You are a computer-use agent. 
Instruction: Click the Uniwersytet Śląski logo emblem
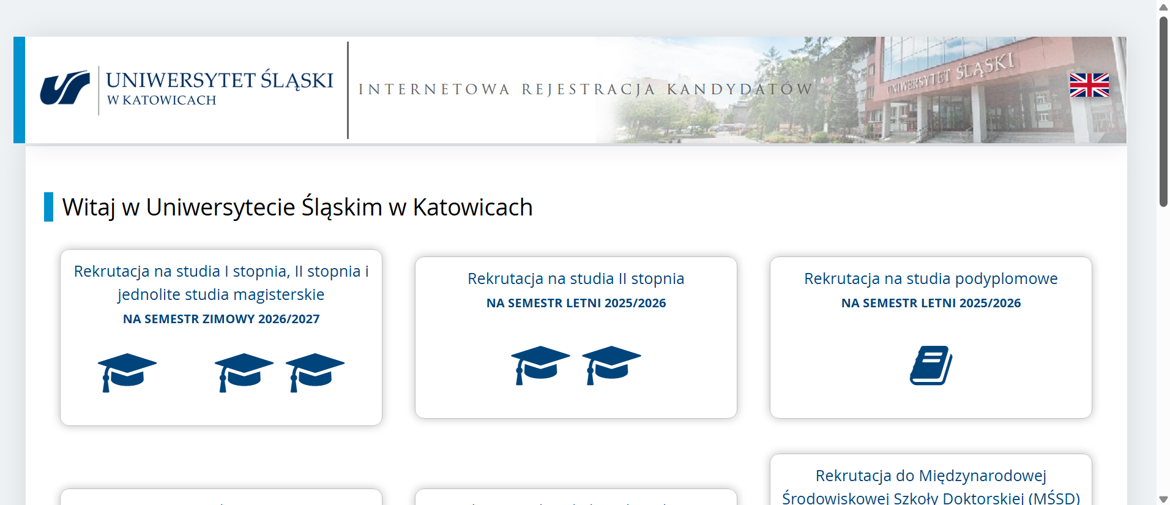tap(65, 88)
